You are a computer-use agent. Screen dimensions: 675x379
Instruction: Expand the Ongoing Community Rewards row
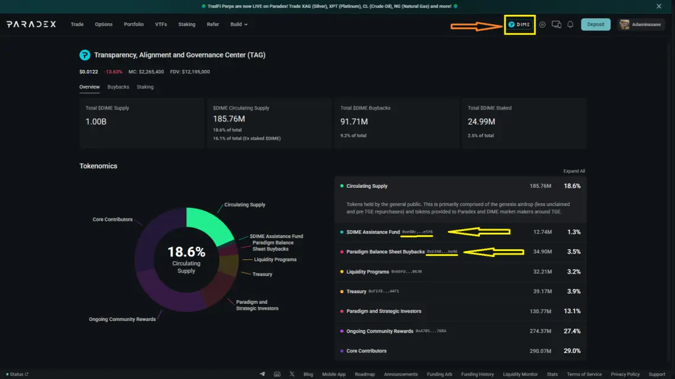[461, 331]
